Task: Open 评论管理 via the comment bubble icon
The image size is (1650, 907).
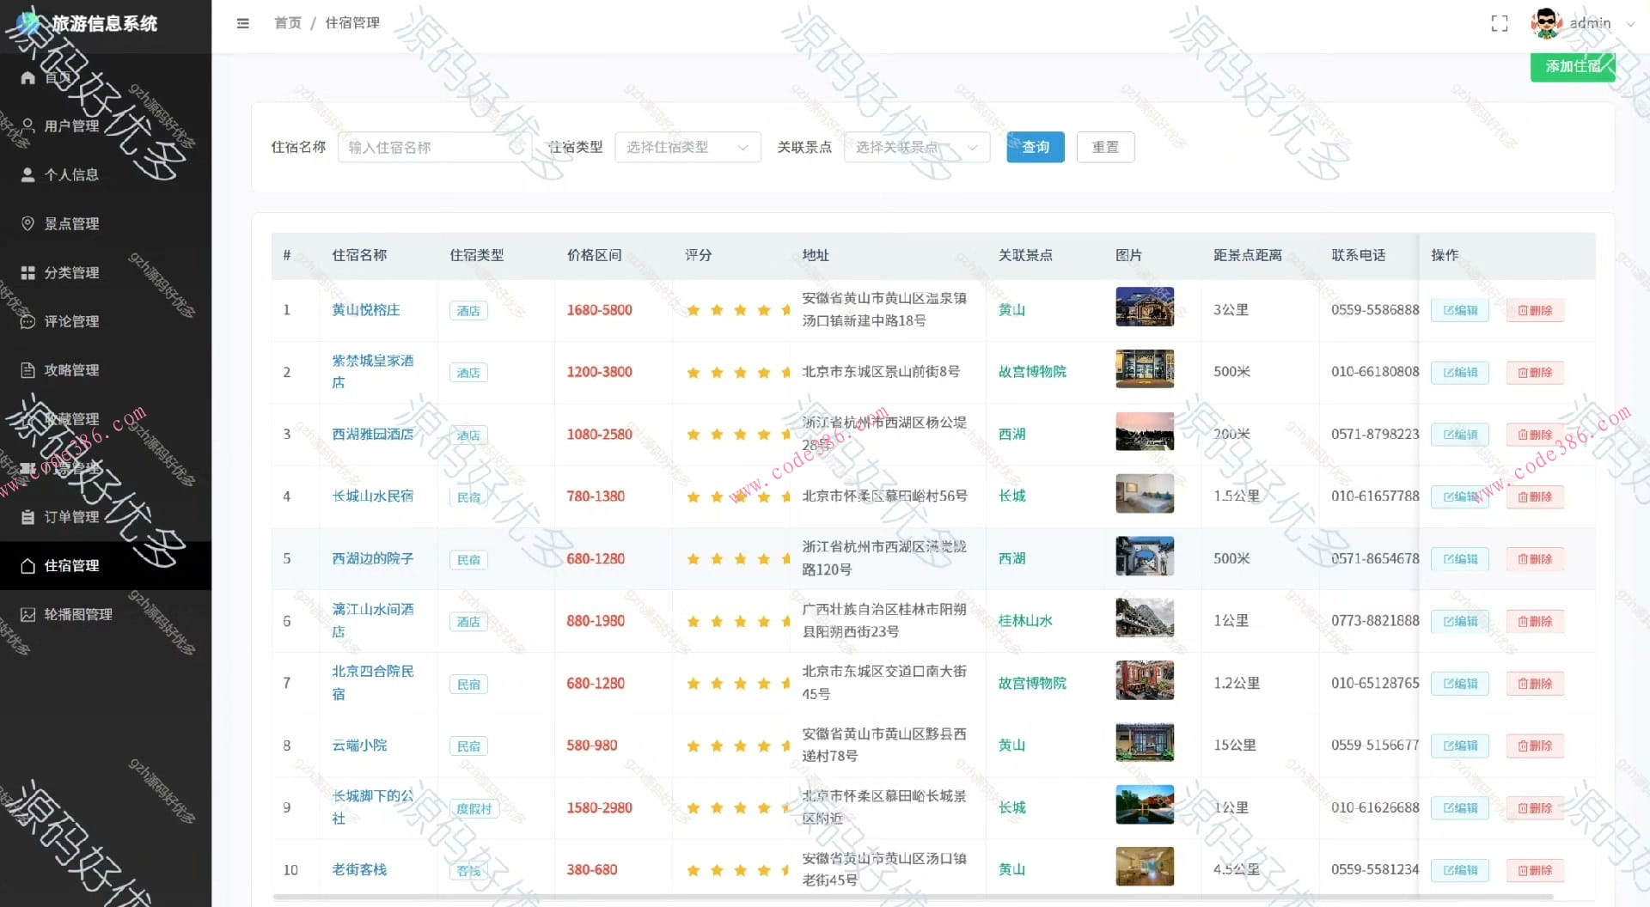Action: point(28,321)
